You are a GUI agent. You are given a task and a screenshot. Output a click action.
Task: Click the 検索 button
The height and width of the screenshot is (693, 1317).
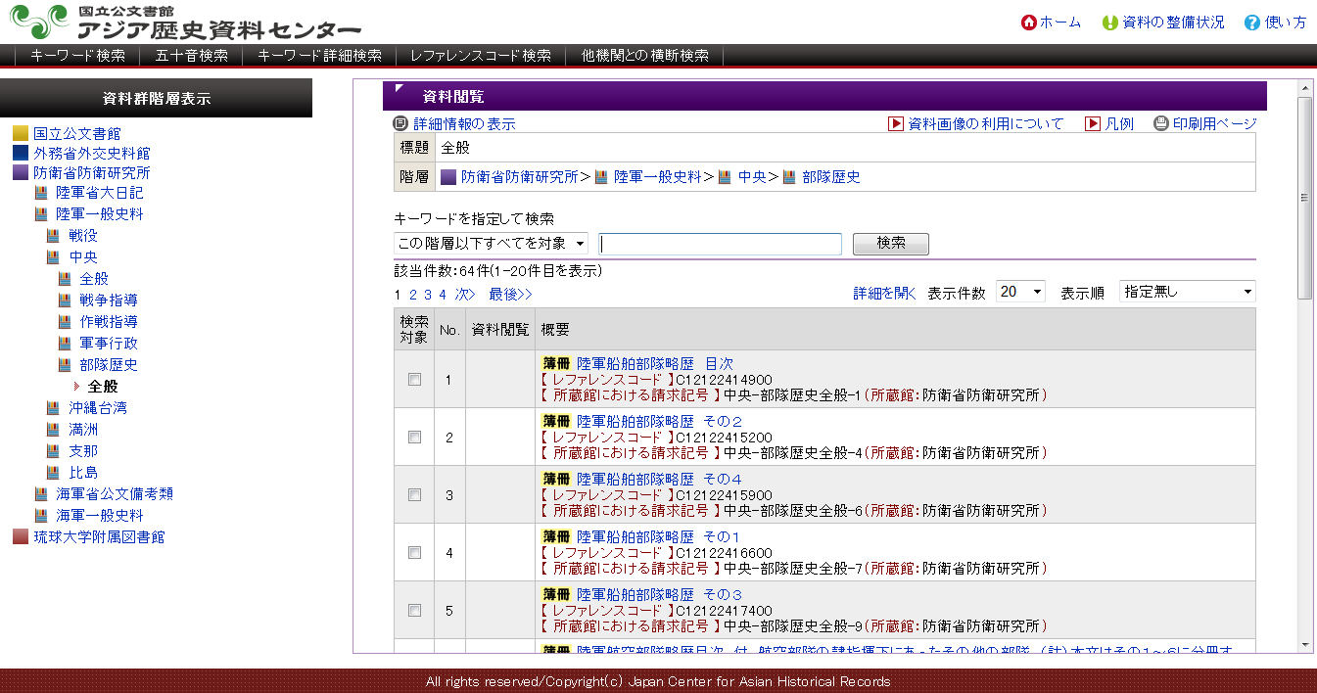[x=890, y=243]
